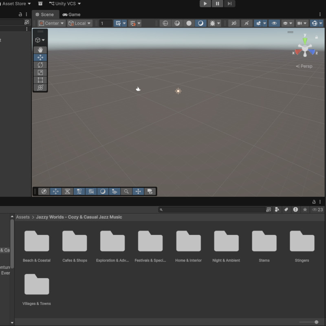Image resolution: width=326 pixels, height=326 pixels.
Task: Step forward one frame
Action: 229,4
